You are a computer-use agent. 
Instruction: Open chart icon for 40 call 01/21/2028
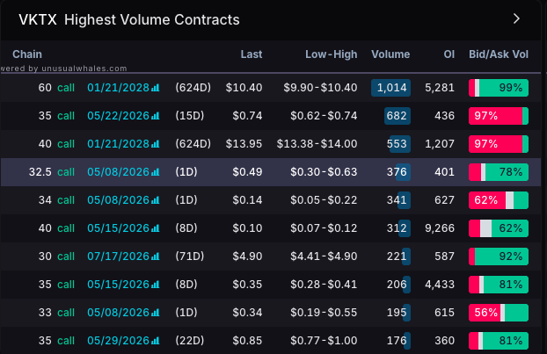pyautogui.click(x=156, y=144)
